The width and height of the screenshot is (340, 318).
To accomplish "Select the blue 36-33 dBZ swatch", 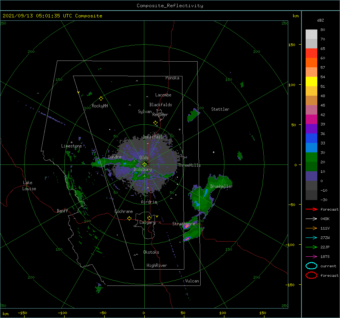I will coord(311,138).
